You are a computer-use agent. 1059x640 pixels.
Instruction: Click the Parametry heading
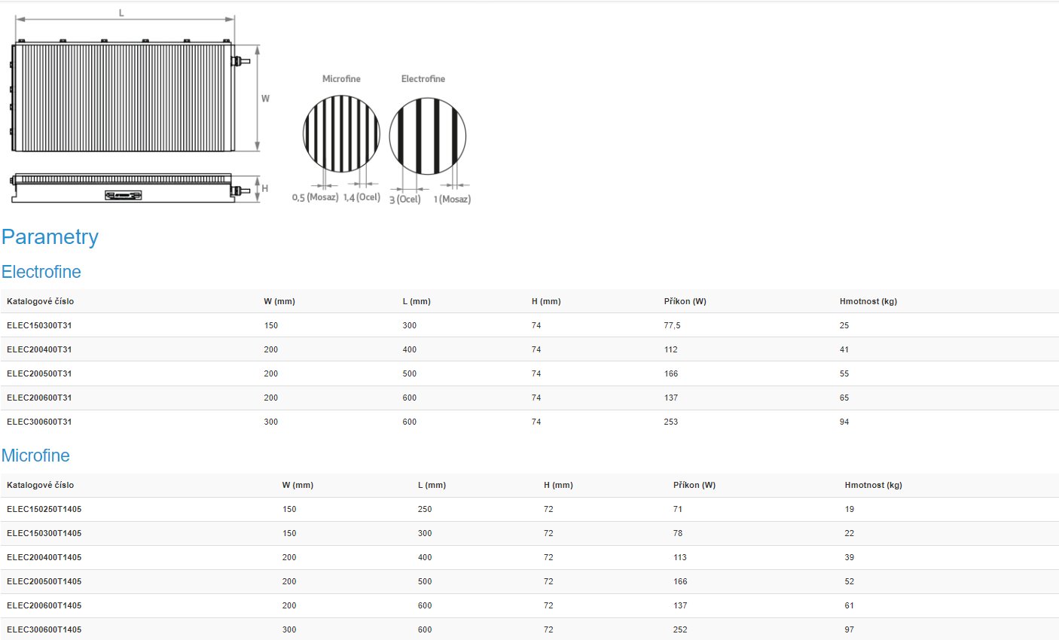pos(50,237)
